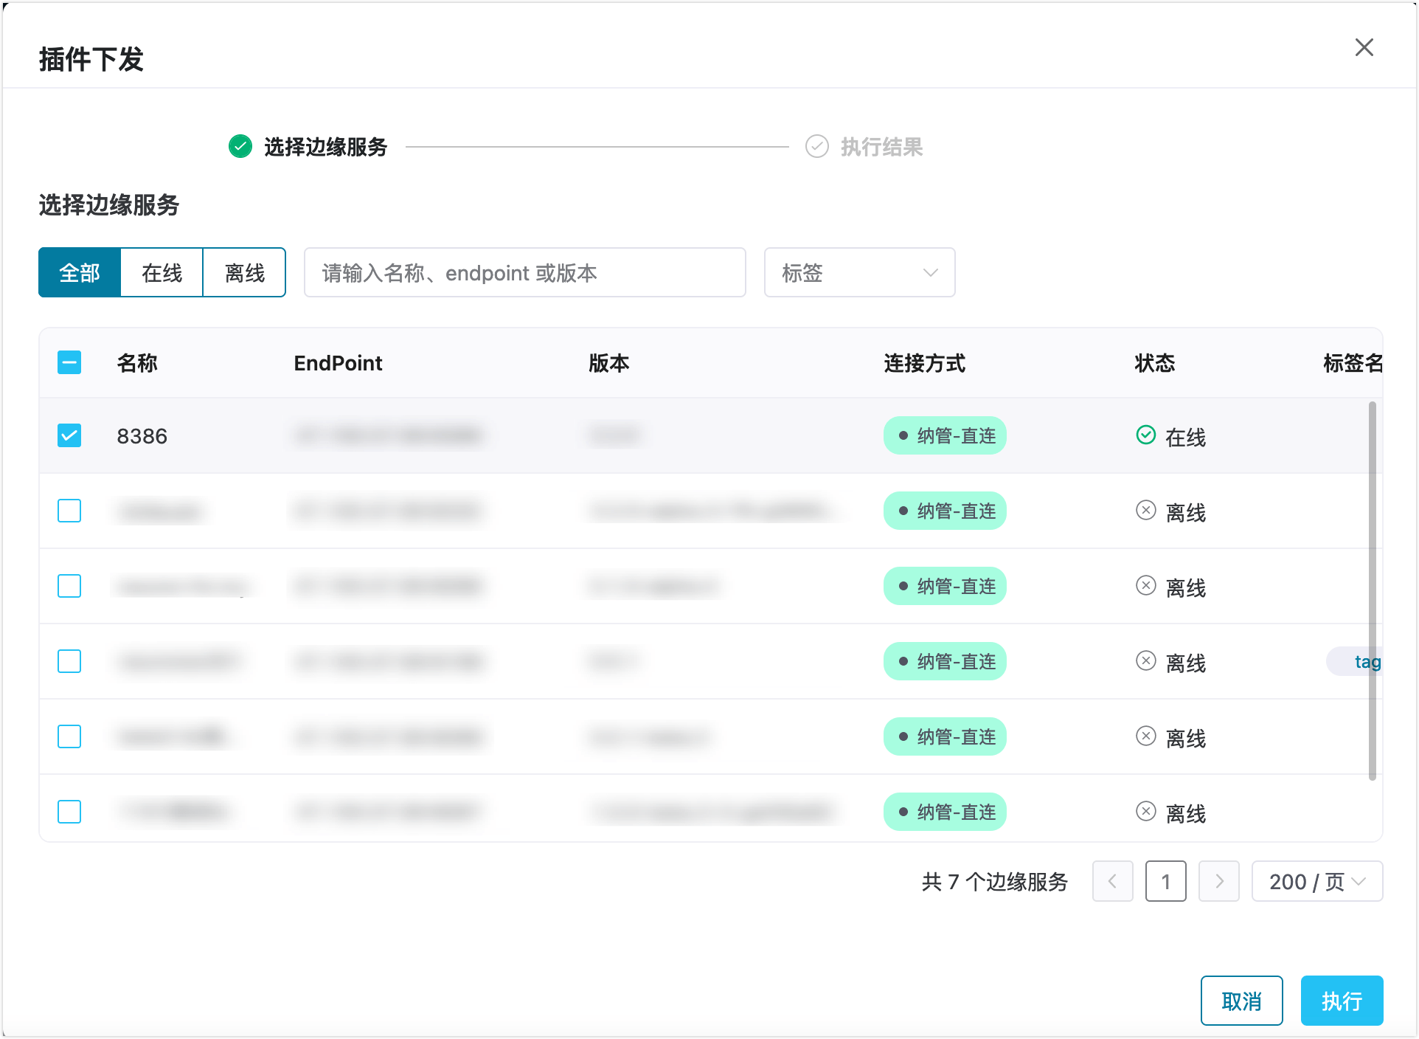
Task: Click the completed check icon on 选择边缘服务 step
Action: (240, 147)
